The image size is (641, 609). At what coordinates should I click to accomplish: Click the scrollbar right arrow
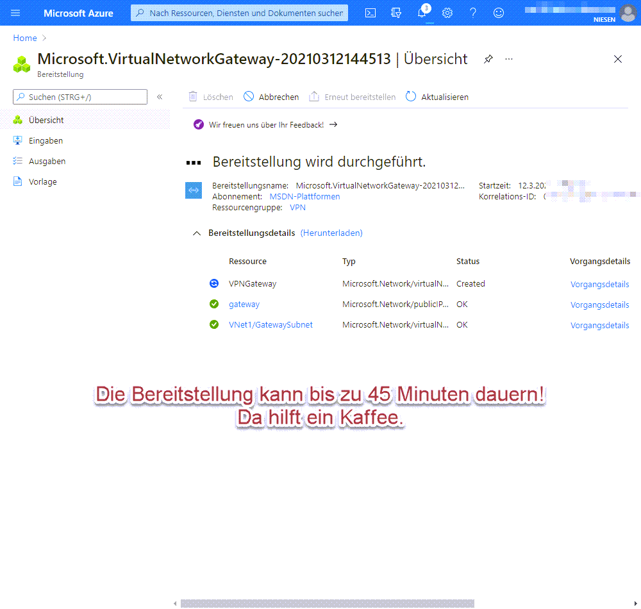click(x=635, y=604)
